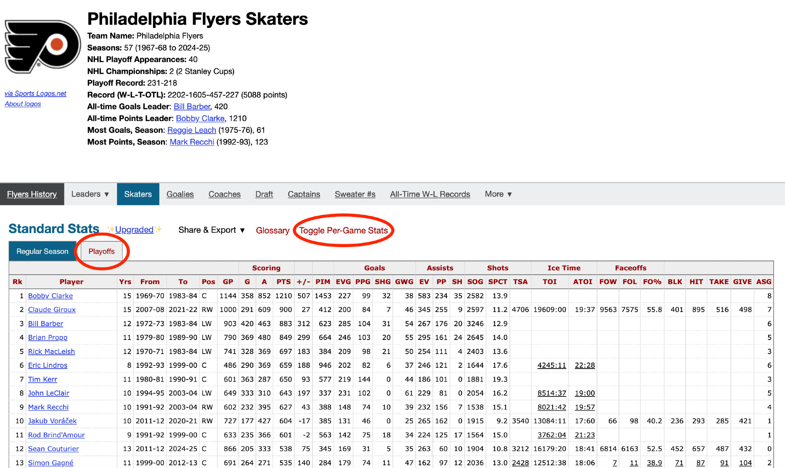This screenshot has height=468, width=785.
Task: Open Bobby Clarke all-time points leader link
Action: [x=200, y=118]
